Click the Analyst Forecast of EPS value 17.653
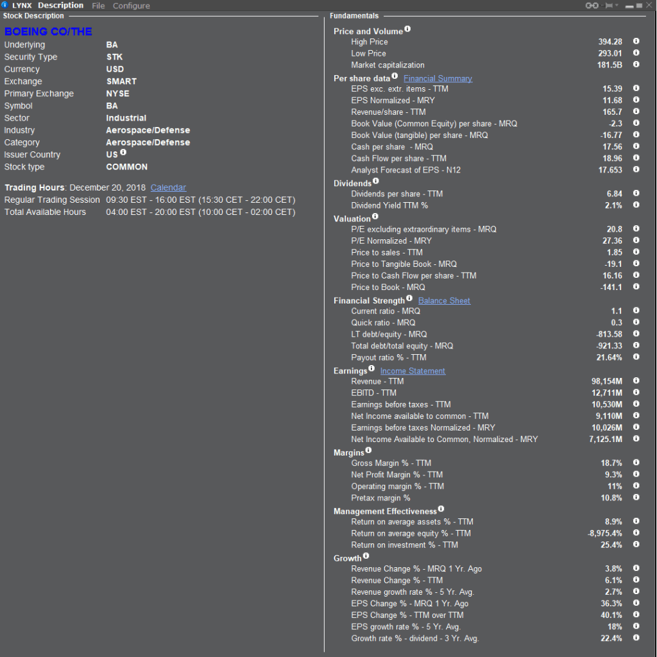 click(610, 170)
